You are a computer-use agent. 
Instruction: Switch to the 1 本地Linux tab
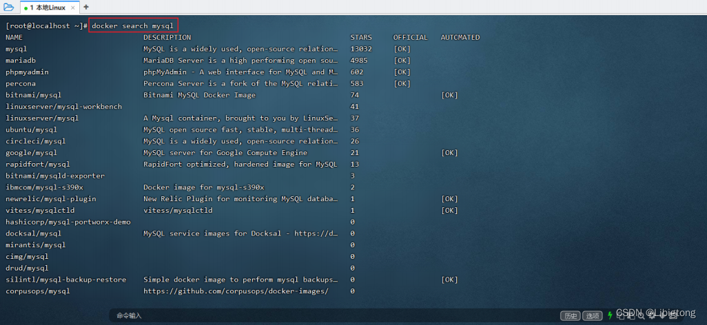click(48, 8)
